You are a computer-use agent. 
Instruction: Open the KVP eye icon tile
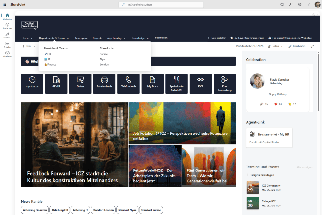[x=200, y=84]
